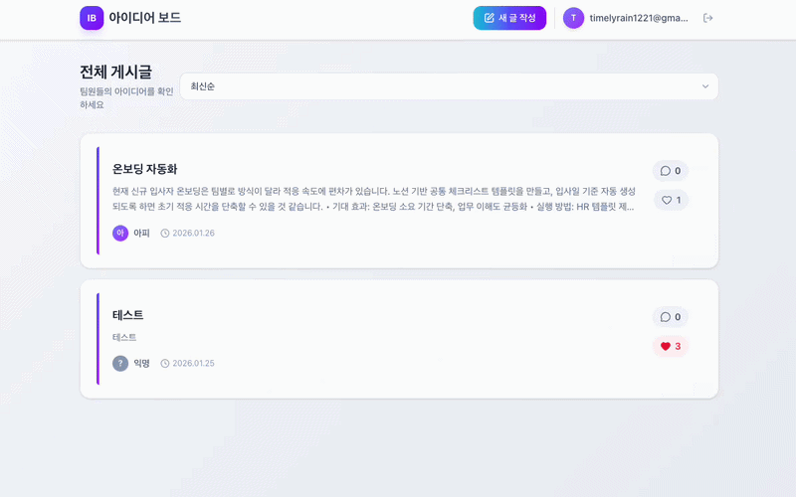The image size is (796, 497).
Task: Click the T user avatar
Action: (573, 18)
